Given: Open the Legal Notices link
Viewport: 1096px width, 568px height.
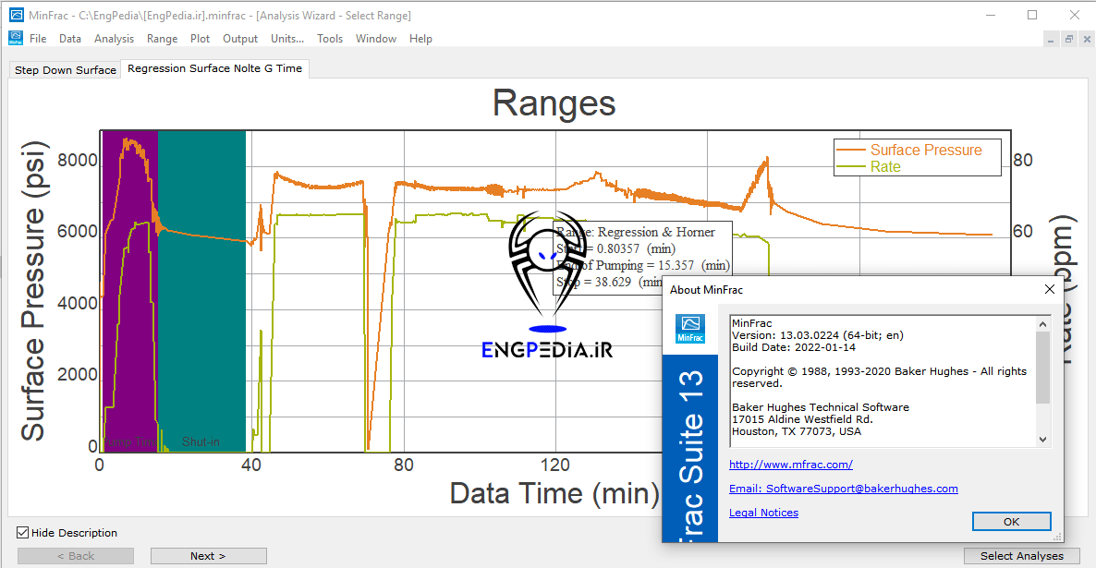Looking at the screenshot, I should pyautogui.click(x=763, y=512).
